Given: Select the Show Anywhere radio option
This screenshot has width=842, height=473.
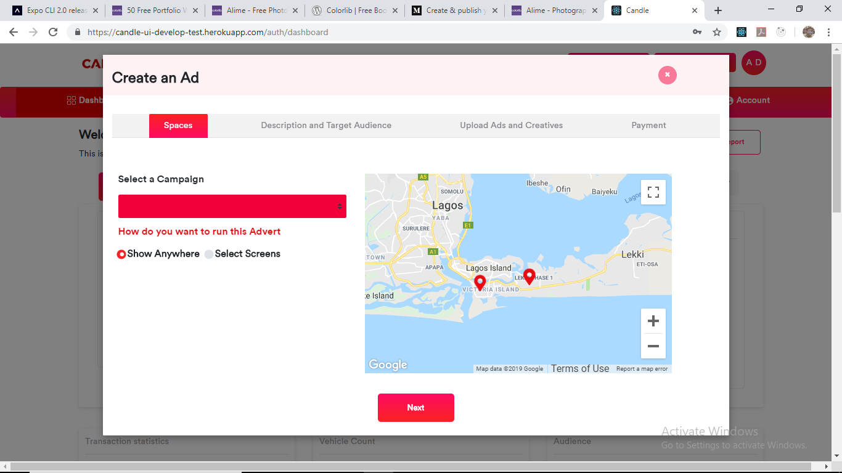Looking at the screenshot, I should pyautogui.click(x=121, y=254).
